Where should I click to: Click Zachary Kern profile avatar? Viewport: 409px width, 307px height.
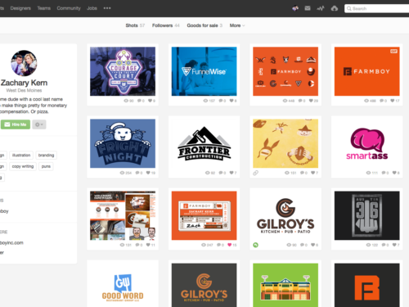click(x=24, y=63)
